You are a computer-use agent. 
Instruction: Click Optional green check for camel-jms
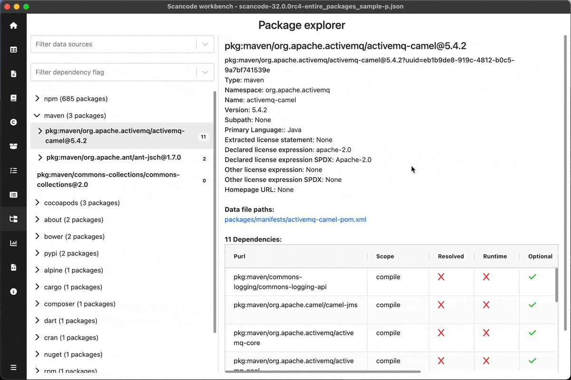(532, 305)
